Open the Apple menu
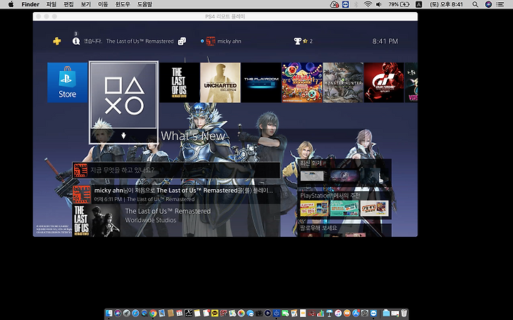The image size is (513, 320). click(11, 4)
